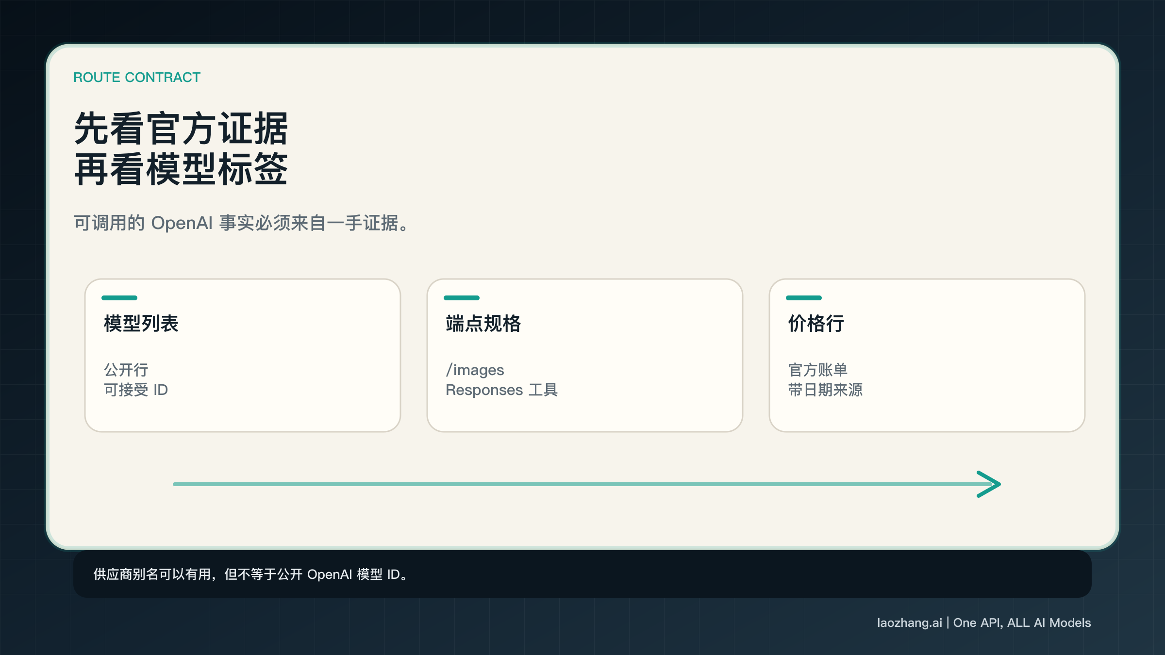Expand the 公开行 list item
Viewport: 1165px width, 655px height.
126,370
